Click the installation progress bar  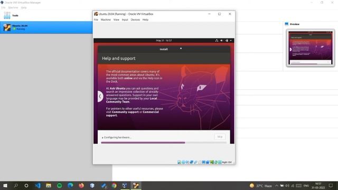[x=164, y=142]
